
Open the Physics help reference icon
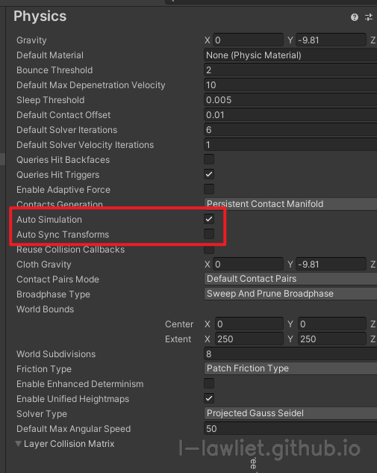(x=355, y=17)
